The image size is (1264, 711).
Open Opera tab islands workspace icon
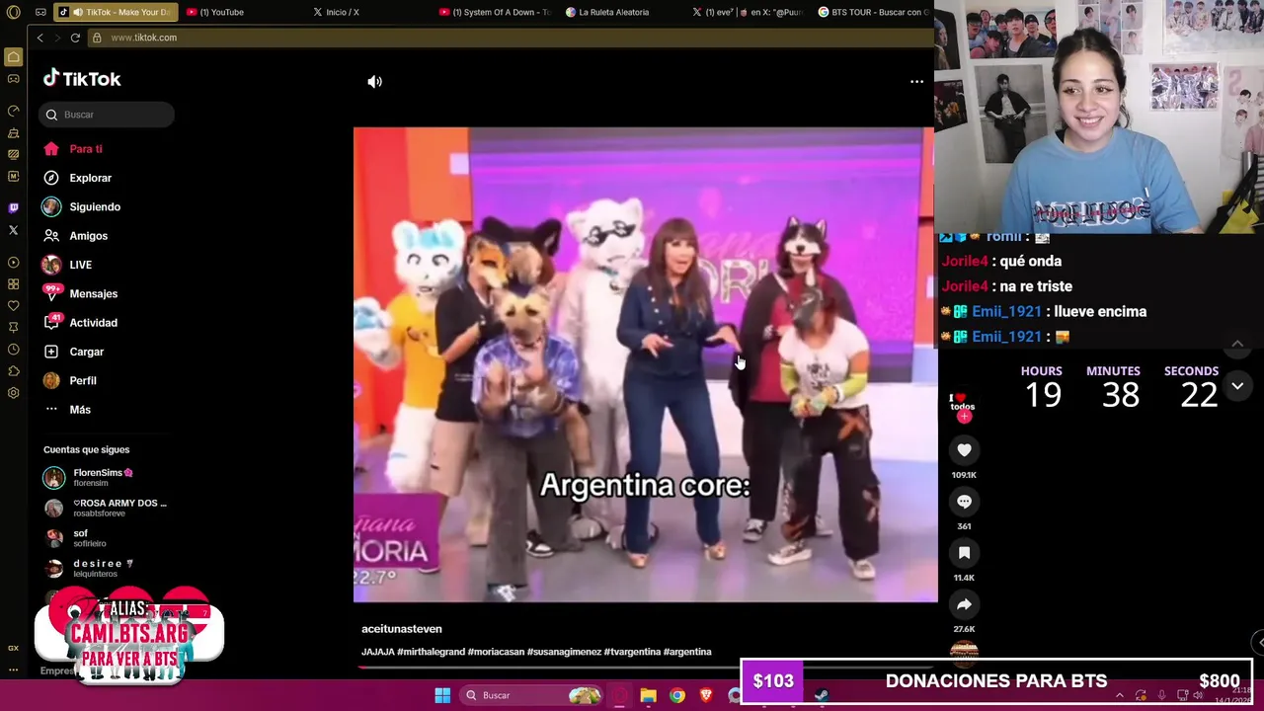coord(40,12)
